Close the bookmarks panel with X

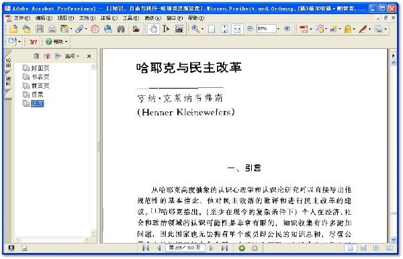(x=89, y=56)
